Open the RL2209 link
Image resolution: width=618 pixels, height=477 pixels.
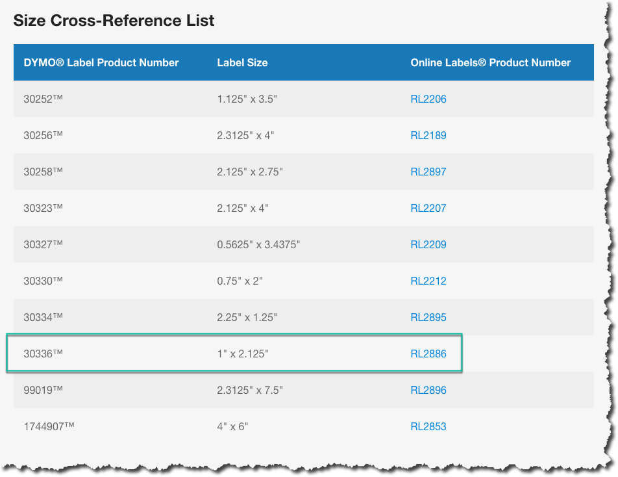tap(428, 244)
